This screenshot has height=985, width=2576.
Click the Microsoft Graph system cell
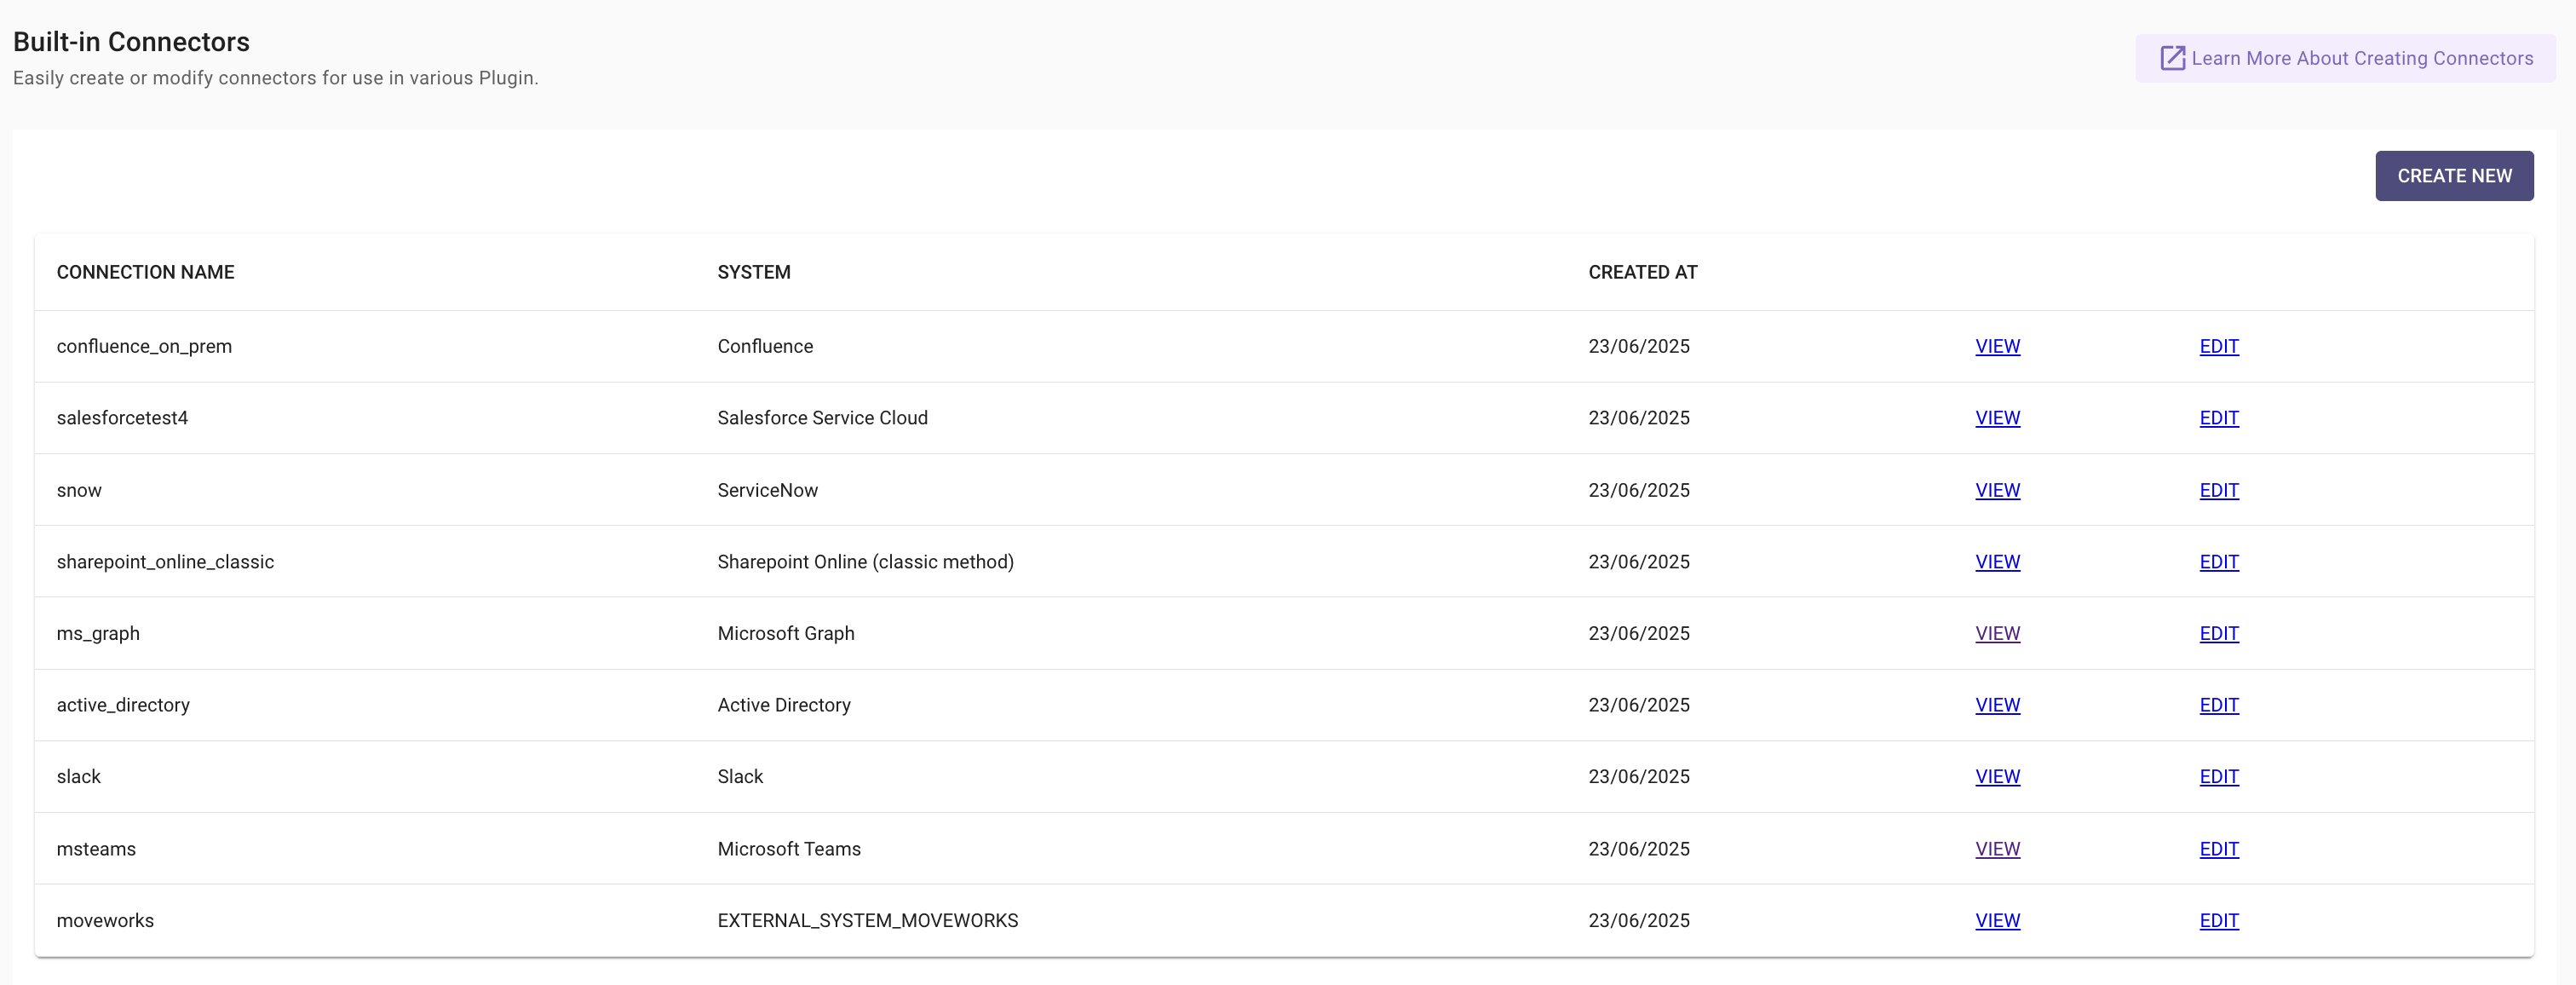click(x=785, y=633)
